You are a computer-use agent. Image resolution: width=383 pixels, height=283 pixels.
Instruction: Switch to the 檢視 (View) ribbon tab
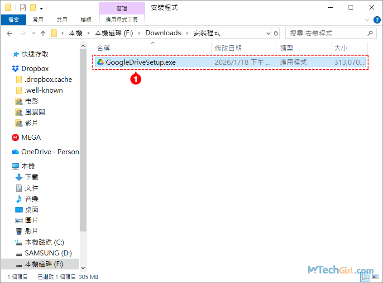pos(86,19)
